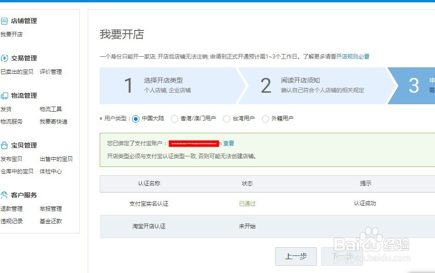Open 违规记录 sidebar link

tap(12, 221)
